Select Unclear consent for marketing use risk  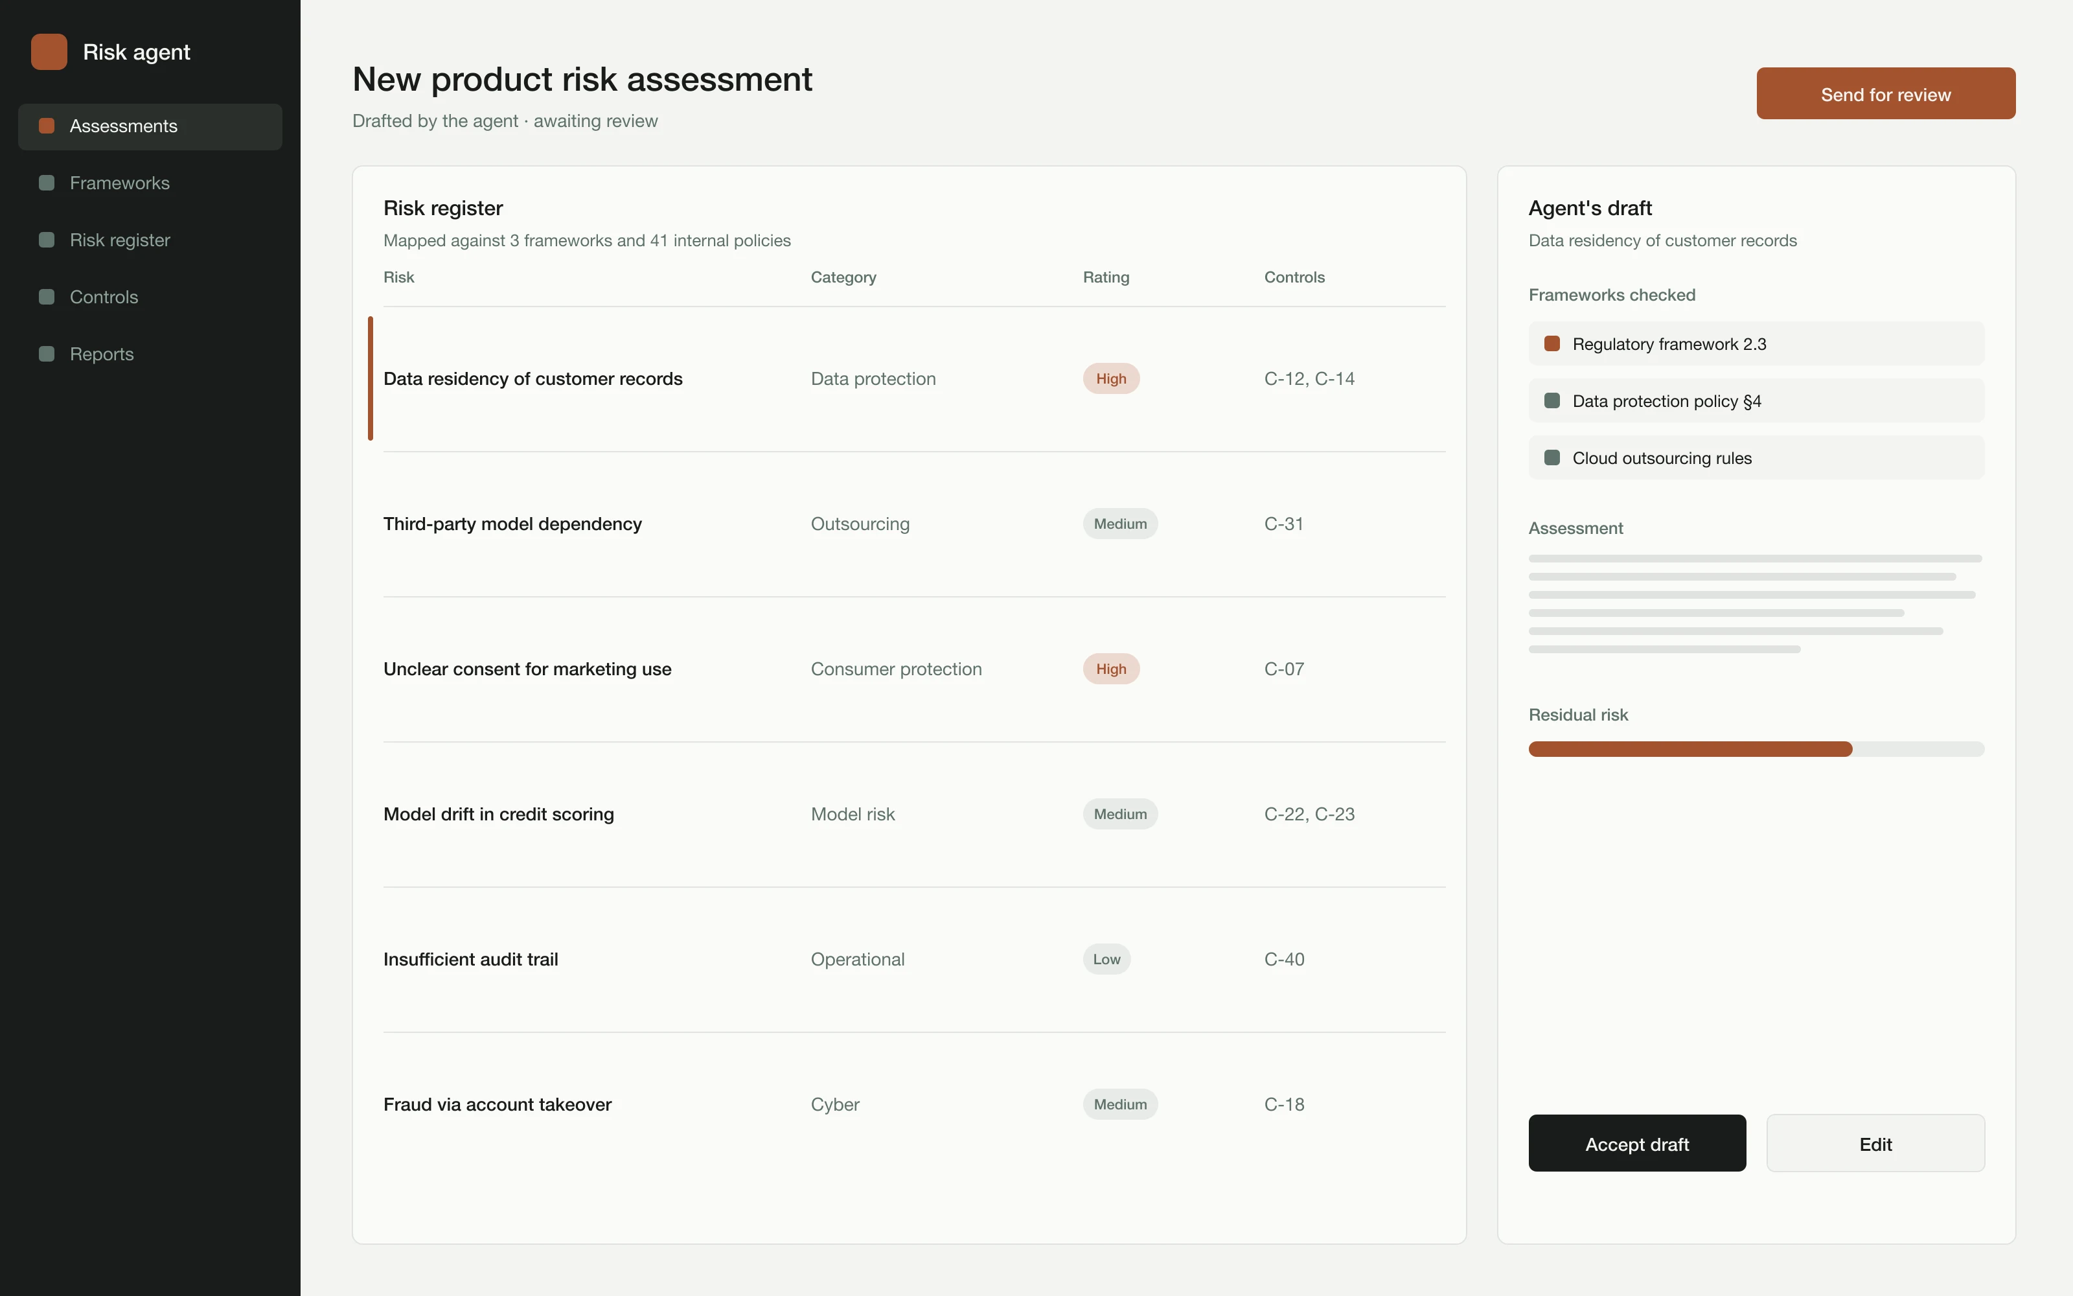point(914,669)
